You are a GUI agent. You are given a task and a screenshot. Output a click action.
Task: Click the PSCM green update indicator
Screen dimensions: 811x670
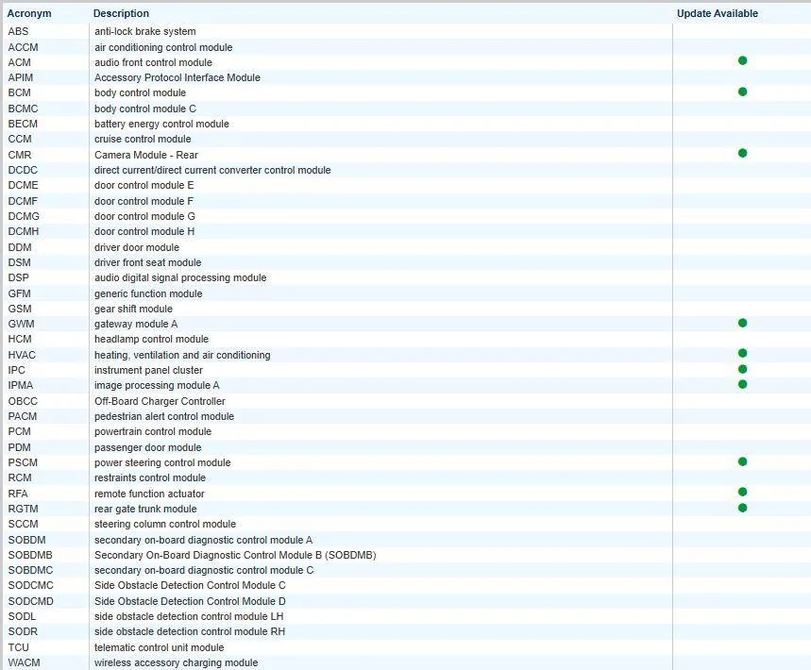pos(742,461)
